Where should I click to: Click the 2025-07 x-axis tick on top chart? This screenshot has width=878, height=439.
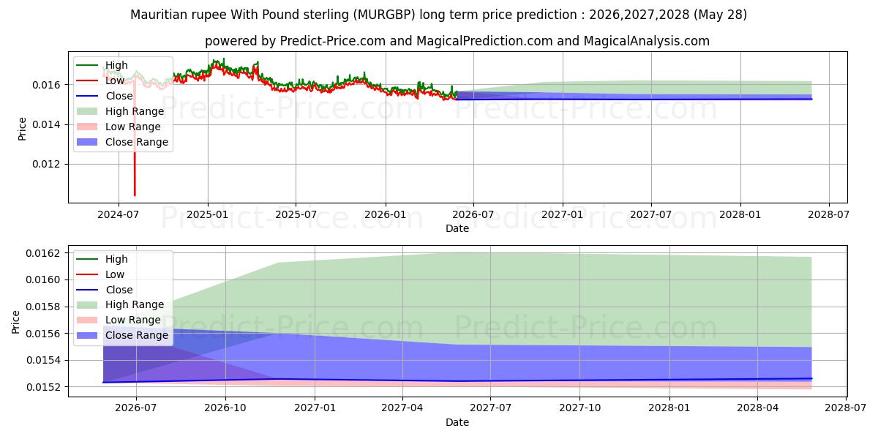click(x=295, y=214)
